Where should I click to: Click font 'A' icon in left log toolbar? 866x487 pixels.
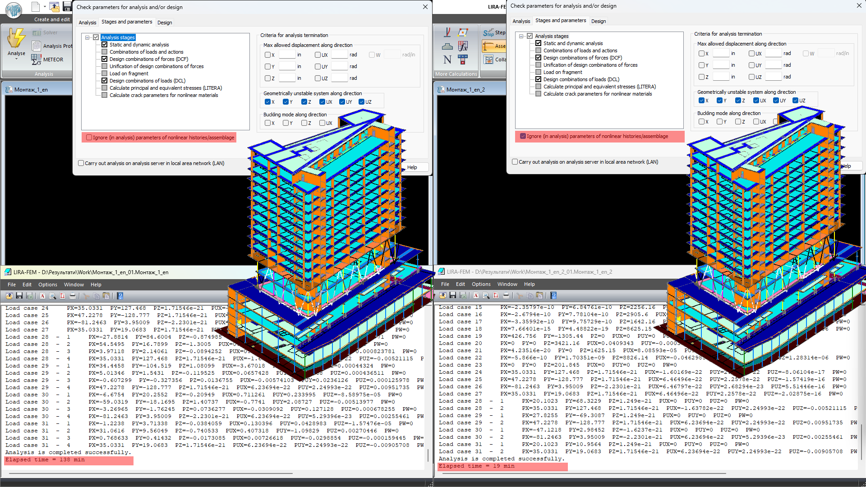(42, 296)
